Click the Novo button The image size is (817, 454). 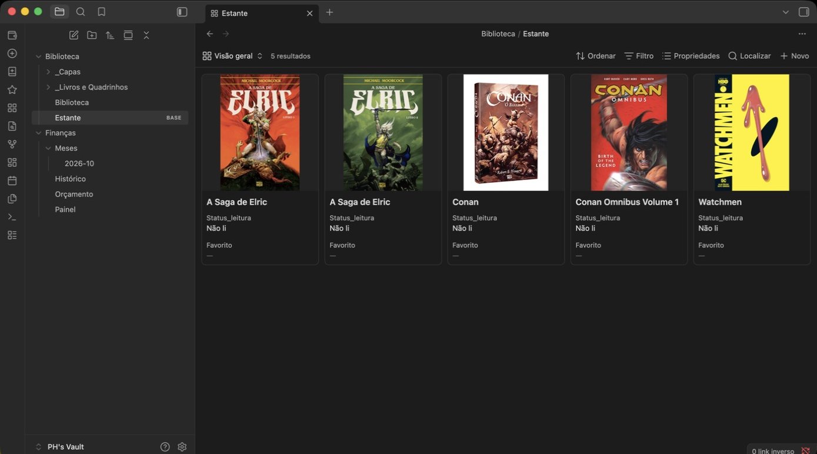[x=794, y=56]
